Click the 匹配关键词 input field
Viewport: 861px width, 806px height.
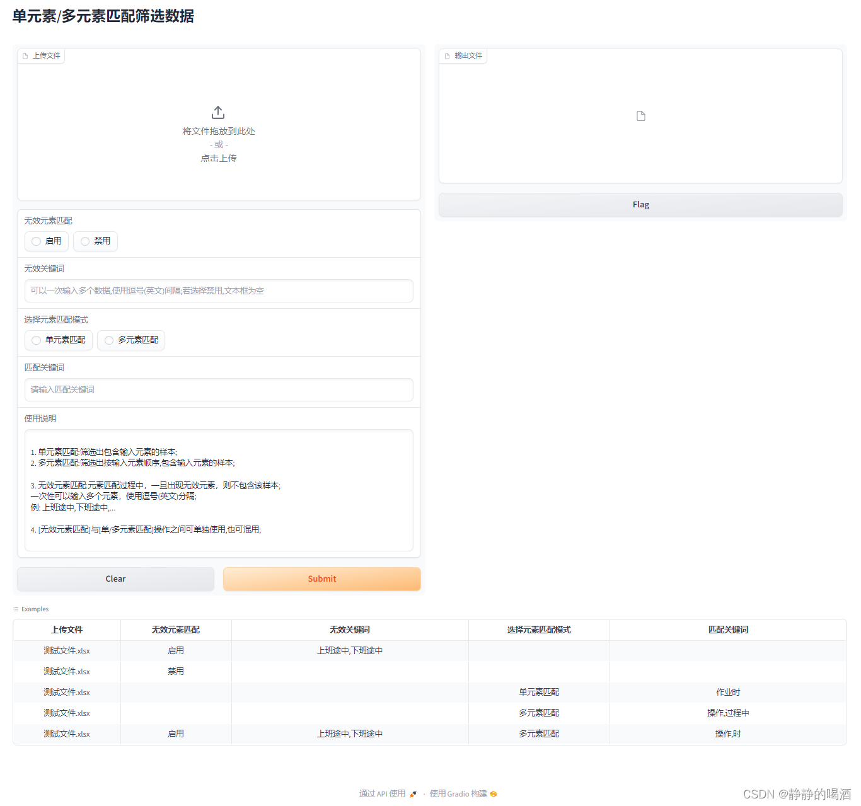219,390
